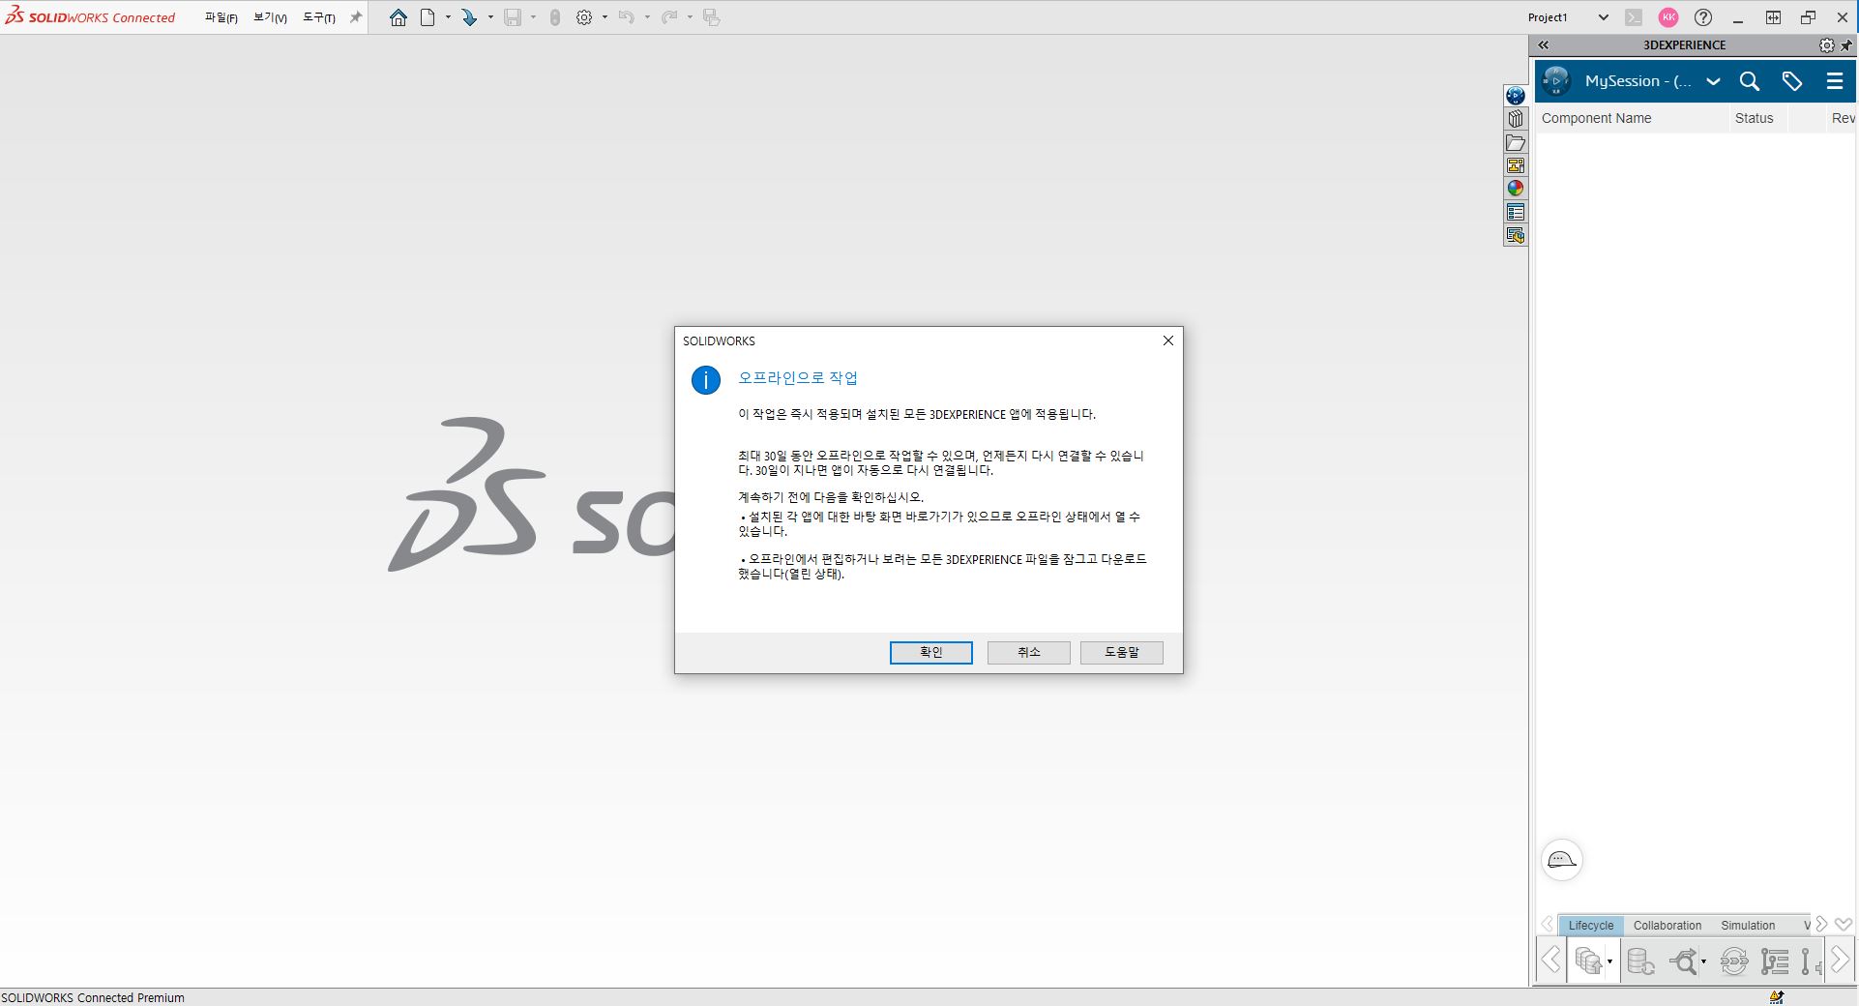Click the command-prompt icon next to Project1
This screenshot has height=1006, width=1859.
[x=1634, y=17]
